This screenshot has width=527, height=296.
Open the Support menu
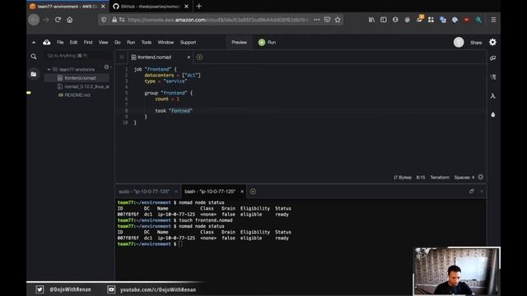click(x=188, y=42)
